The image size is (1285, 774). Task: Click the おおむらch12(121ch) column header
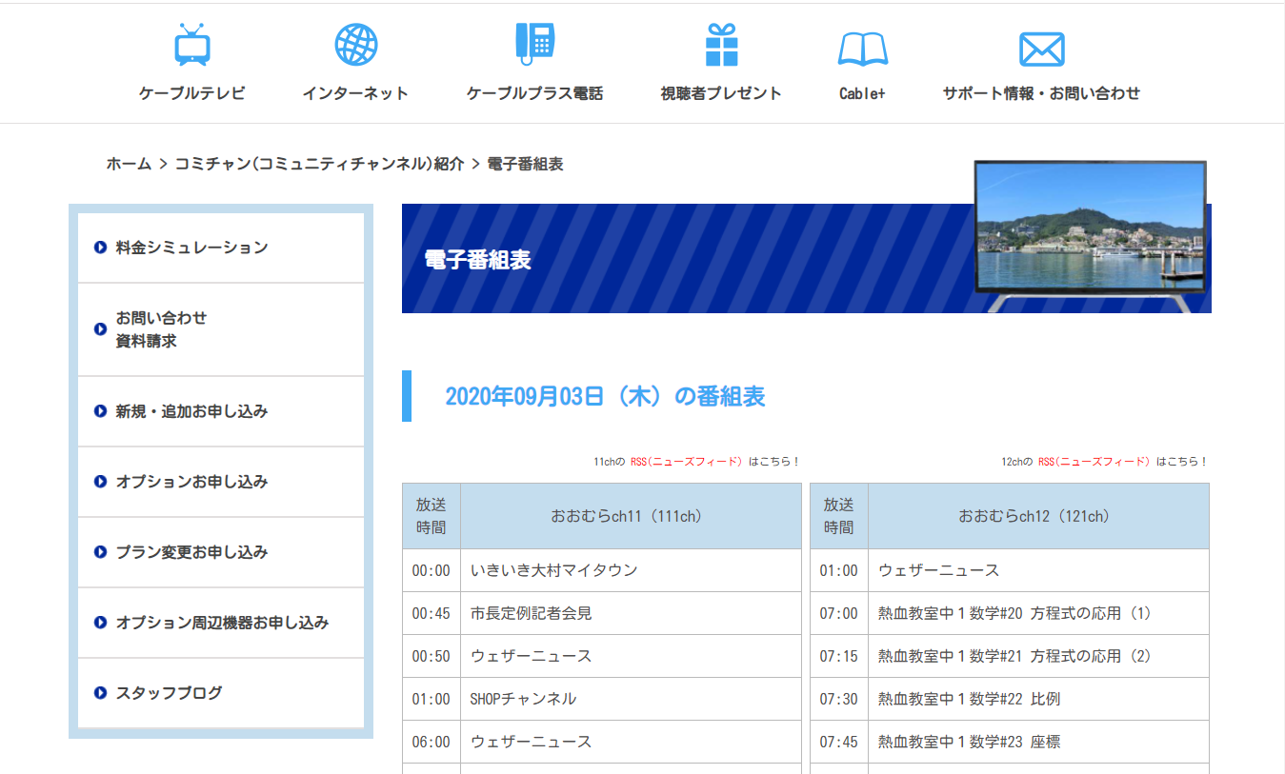pos(1038,516)
